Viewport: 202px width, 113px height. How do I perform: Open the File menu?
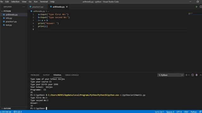pyautogui.click(x=1, y=2)
